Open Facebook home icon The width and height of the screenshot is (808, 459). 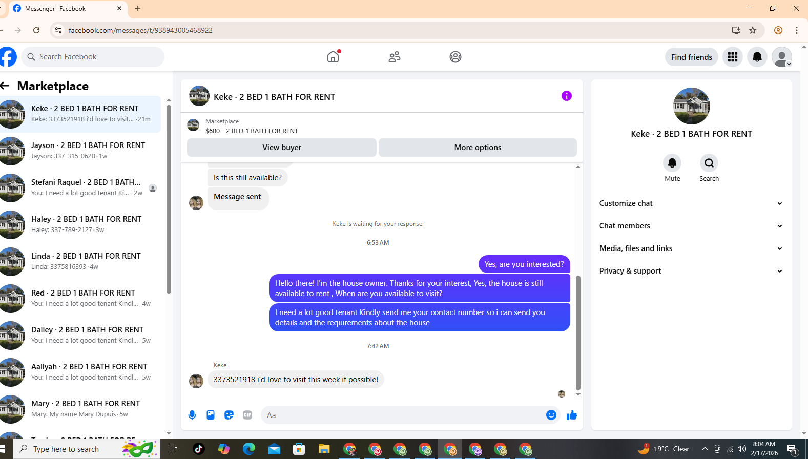point(333,57)
